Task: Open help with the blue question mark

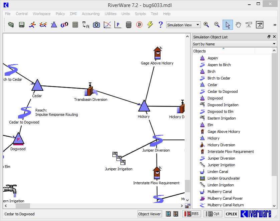Action: click(161, 25)
